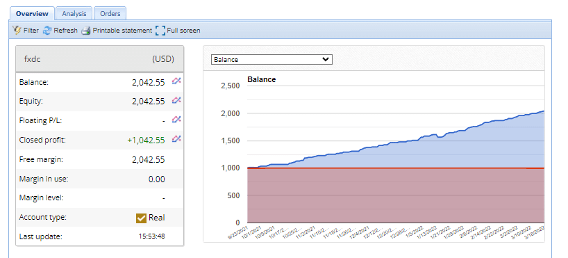Click the Refresh label in toolbar
This screenshot has width=568, height=258.
coord(65,31)
